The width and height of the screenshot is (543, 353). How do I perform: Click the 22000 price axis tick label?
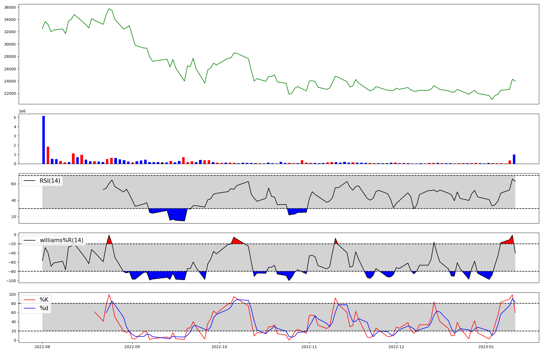coord(10,93)
